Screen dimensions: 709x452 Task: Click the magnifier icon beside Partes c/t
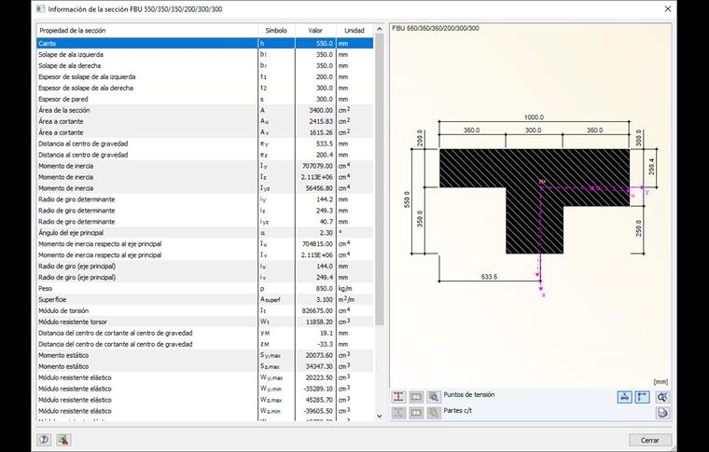pyautogui.click(x=434, y=412)
